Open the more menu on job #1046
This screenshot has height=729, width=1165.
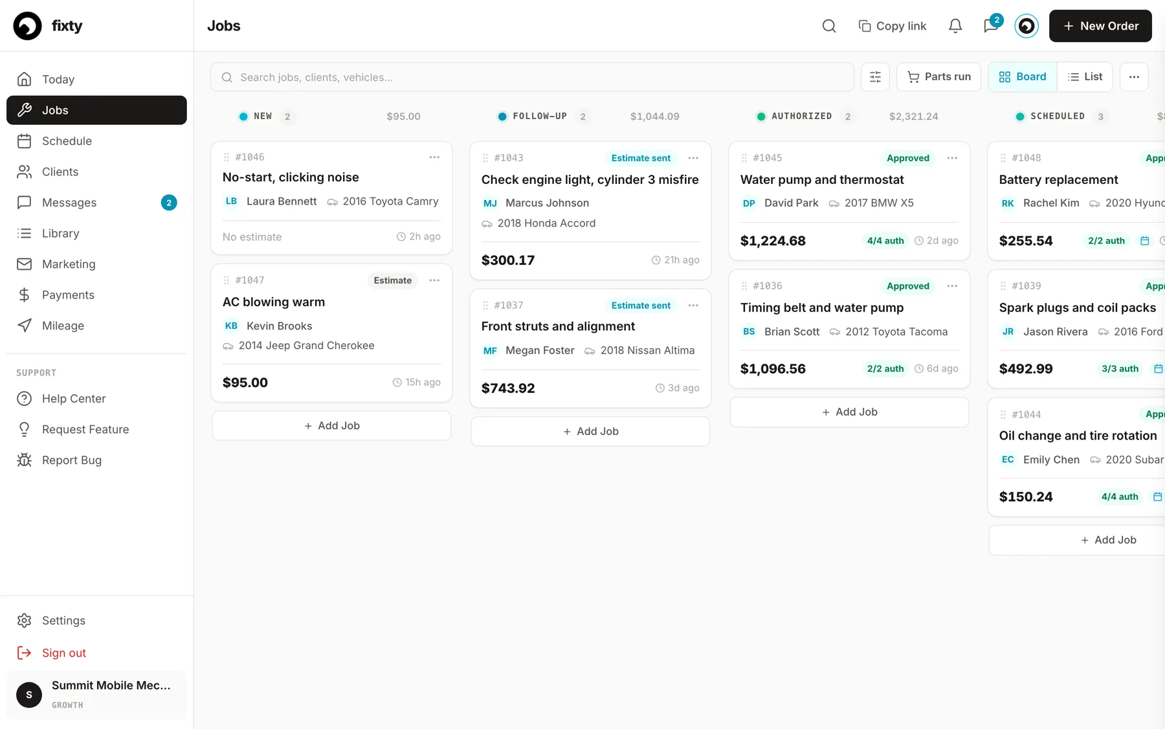[x=434, y=157]
